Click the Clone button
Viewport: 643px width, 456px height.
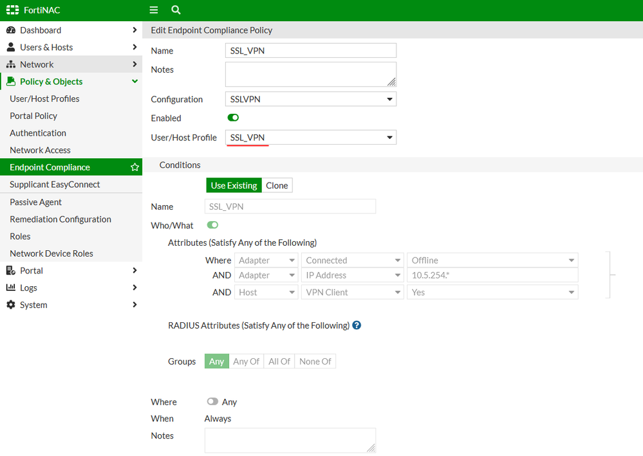tap(277, 185)
